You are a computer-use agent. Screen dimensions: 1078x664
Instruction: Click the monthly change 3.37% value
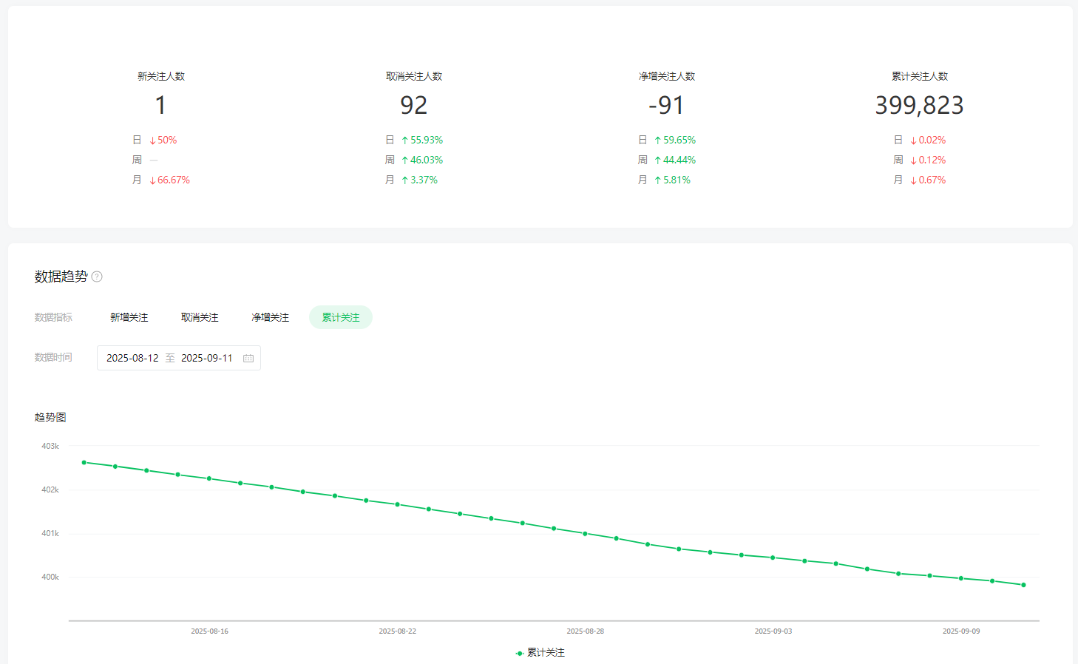(420, 180)
